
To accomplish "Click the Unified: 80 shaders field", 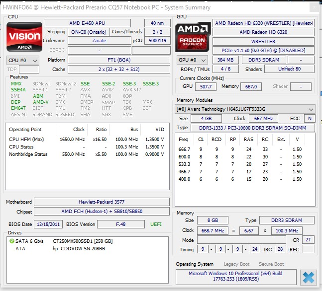I will [289, 69].
